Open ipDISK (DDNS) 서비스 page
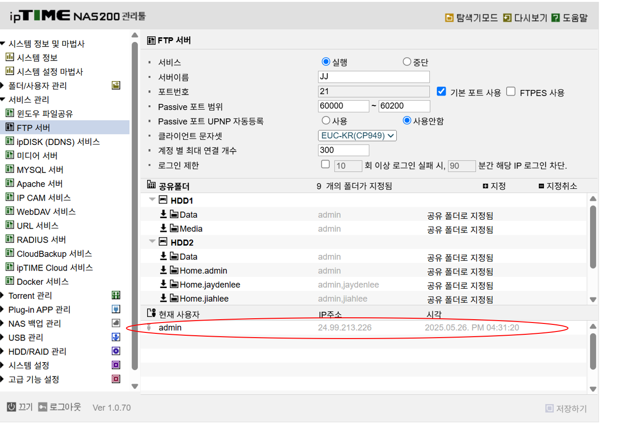Screen dimensions: 618x433 click(x=52, y=142)
